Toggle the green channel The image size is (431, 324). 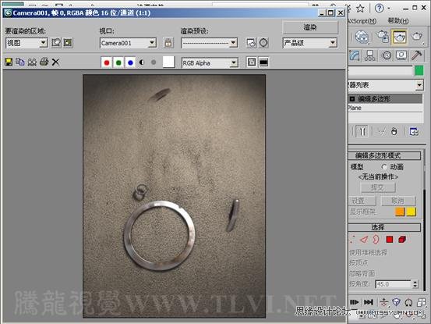pyautogui.click(x=118, y=62)
